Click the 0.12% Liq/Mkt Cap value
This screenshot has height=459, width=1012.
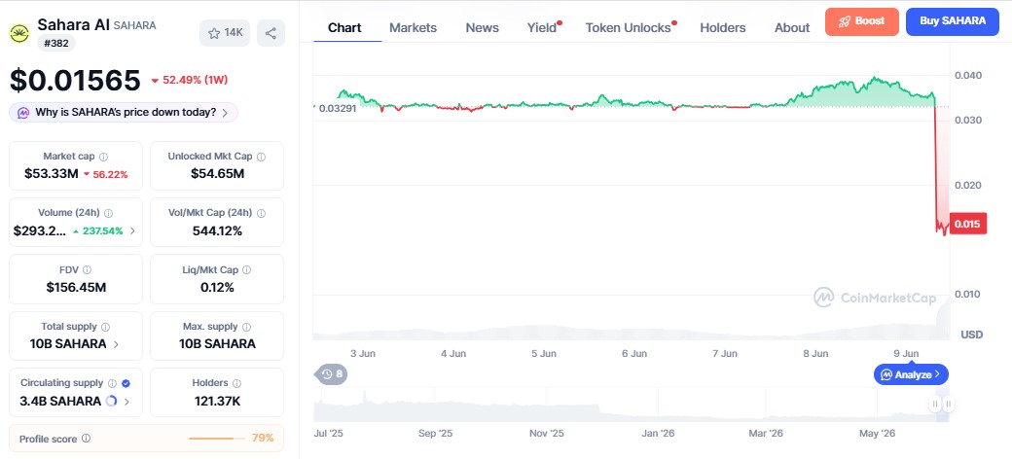coord(218,288)
